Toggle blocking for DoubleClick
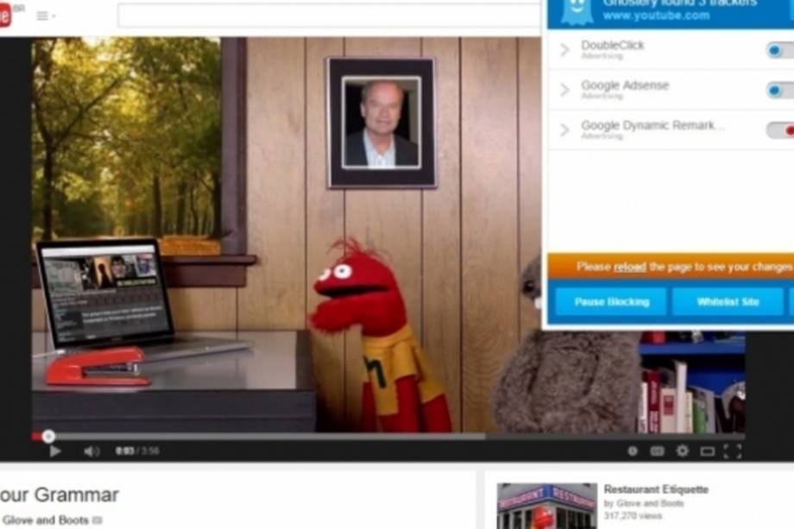 click(780, 50)
